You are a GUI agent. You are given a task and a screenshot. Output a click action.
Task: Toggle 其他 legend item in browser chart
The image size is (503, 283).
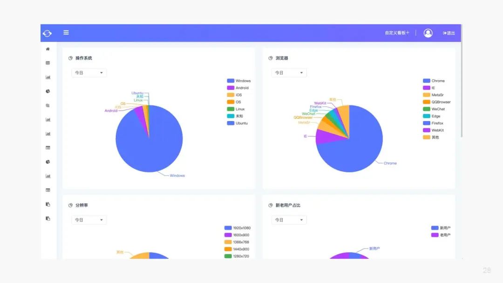pyautogui.click(x=431, y=137)
